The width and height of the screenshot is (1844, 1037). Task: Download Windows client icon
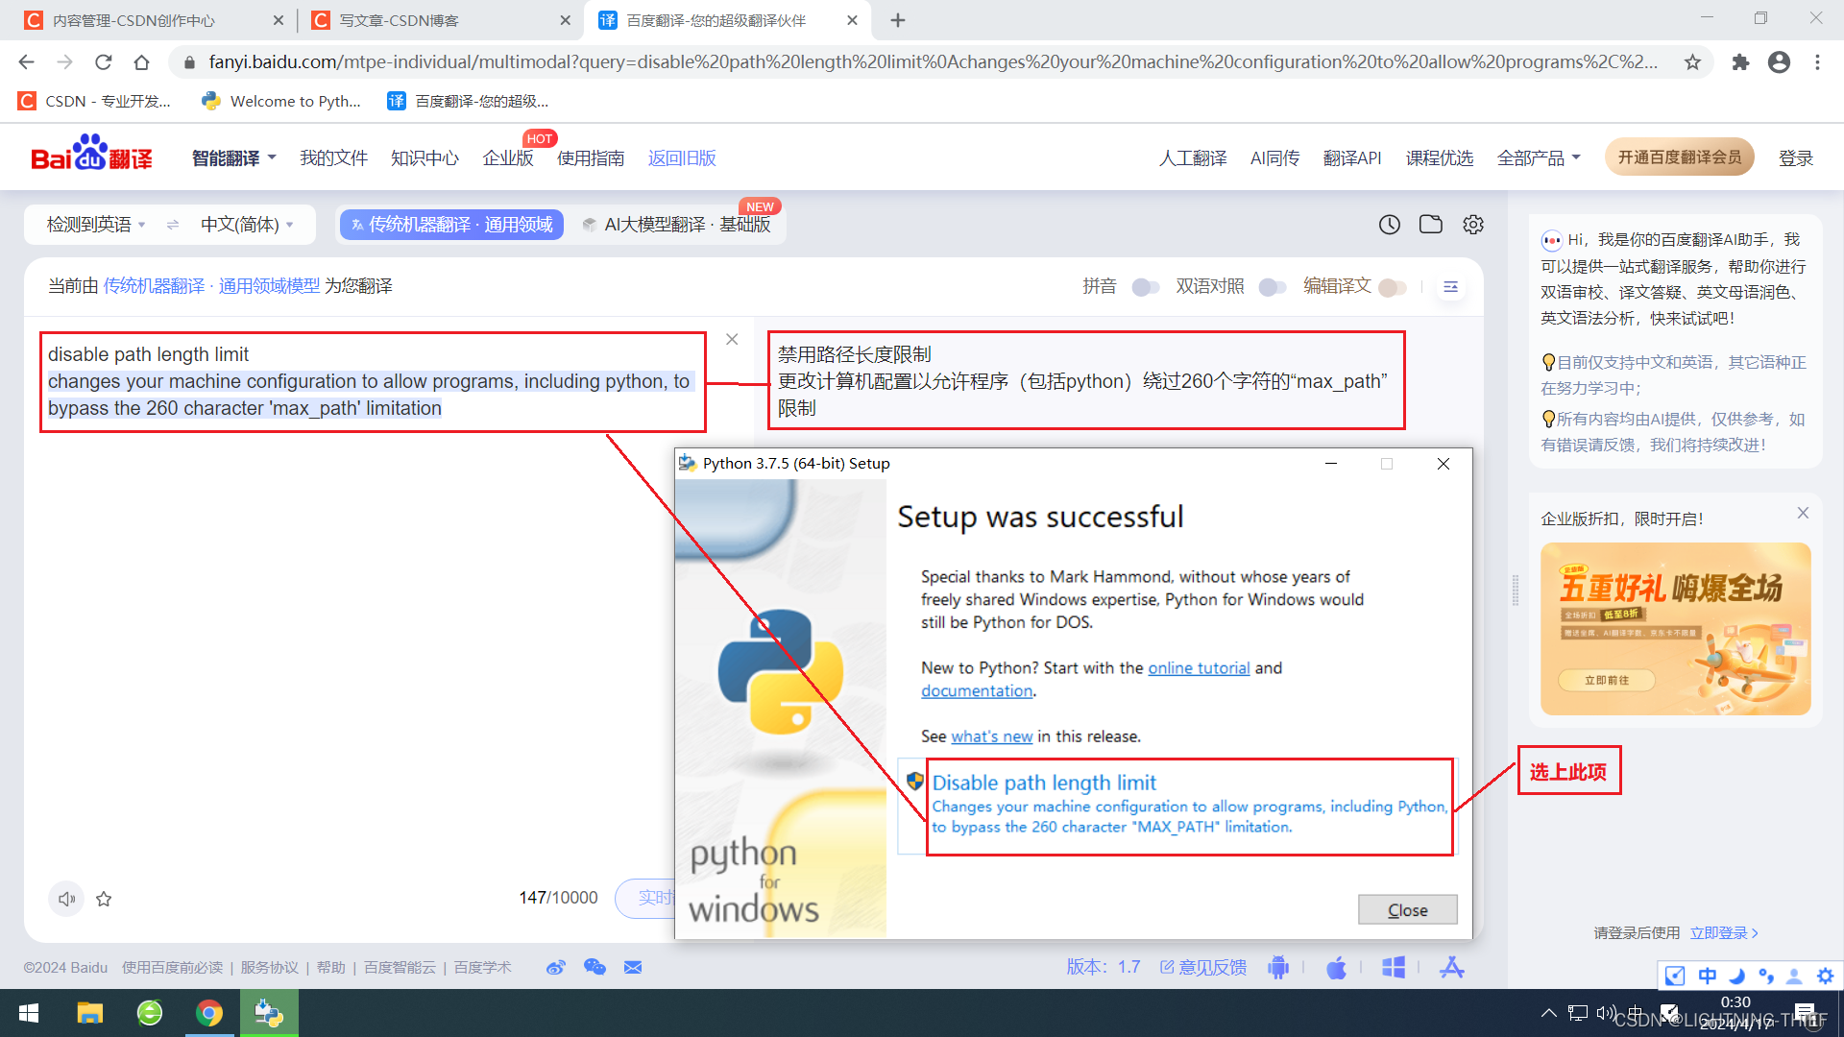[1394, 967]
